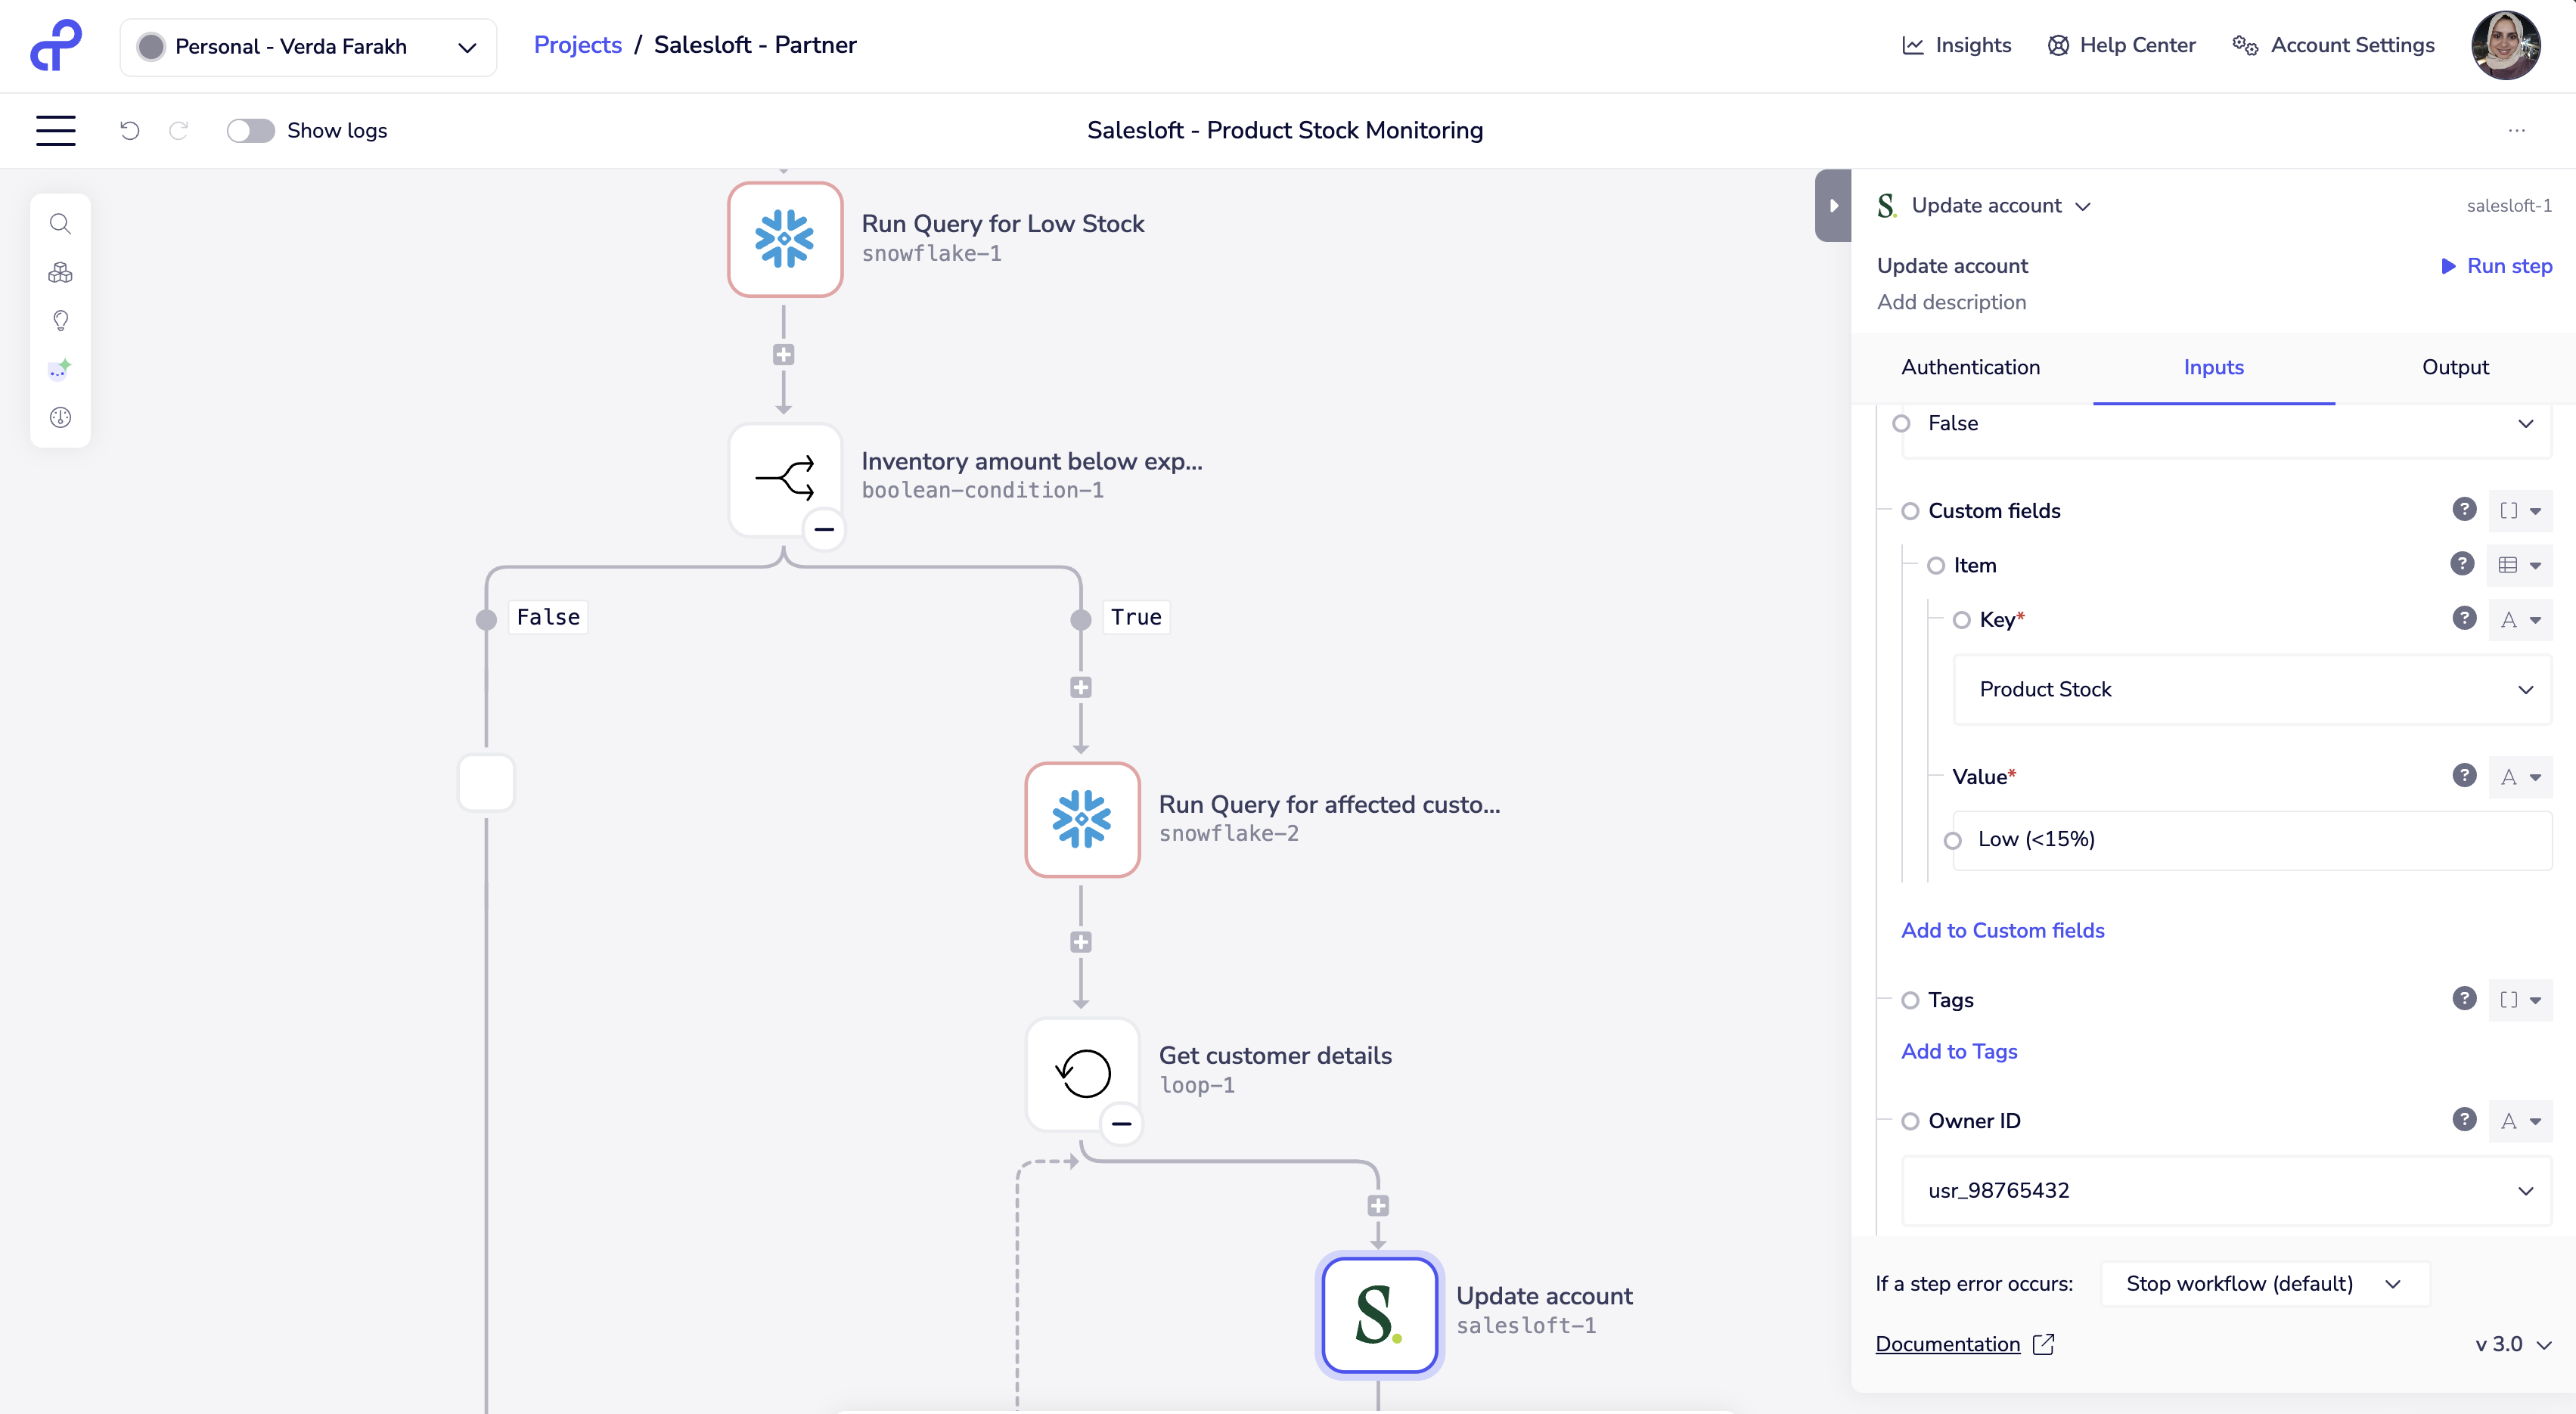Viewport: 2576px width, 1414px height.
Task: Open the Help Center
Action: point(2121,45)
